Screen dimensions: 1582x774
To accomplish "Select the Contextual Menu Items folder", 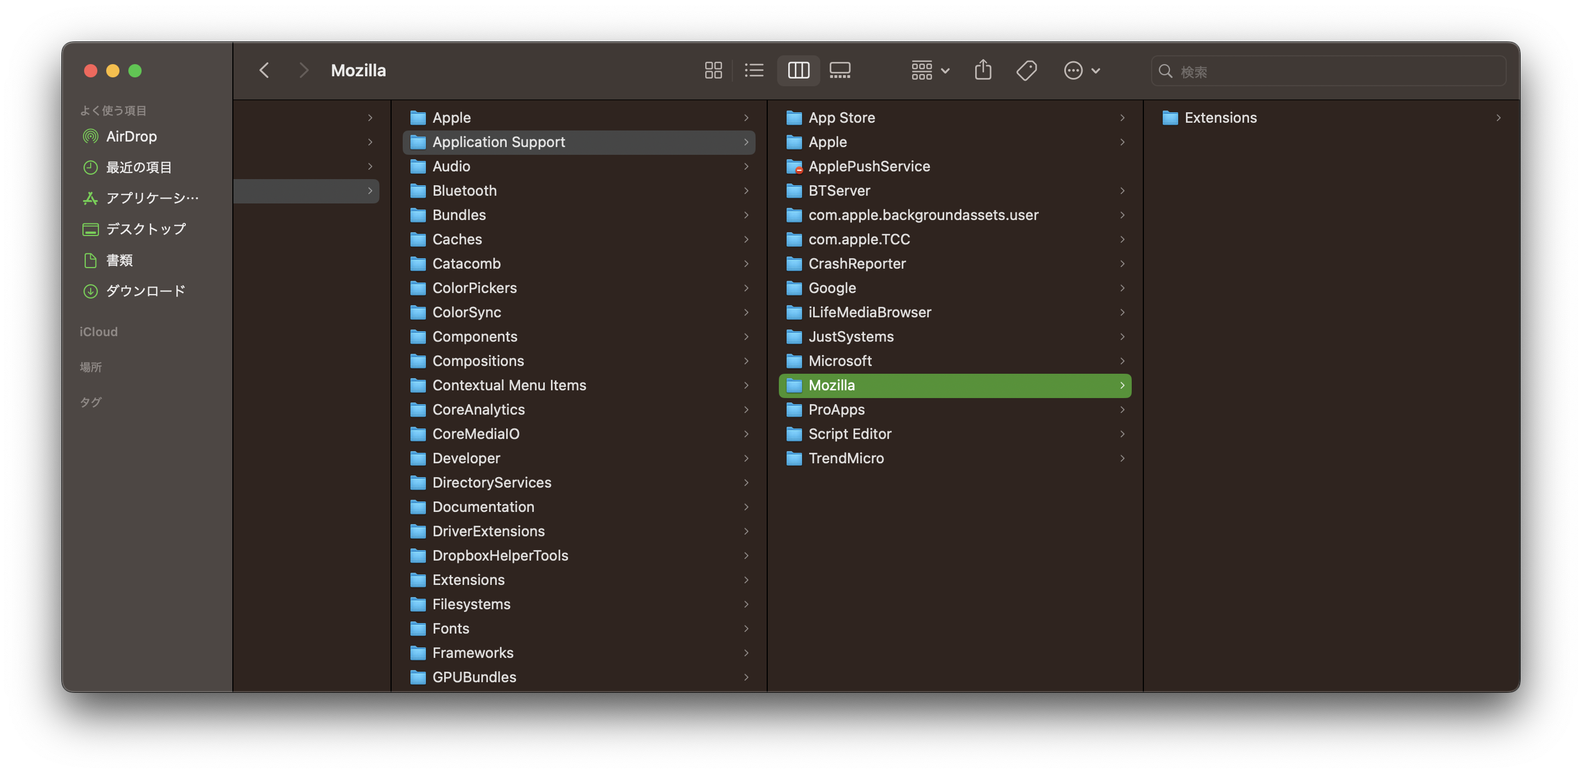I will click(579, 385).
